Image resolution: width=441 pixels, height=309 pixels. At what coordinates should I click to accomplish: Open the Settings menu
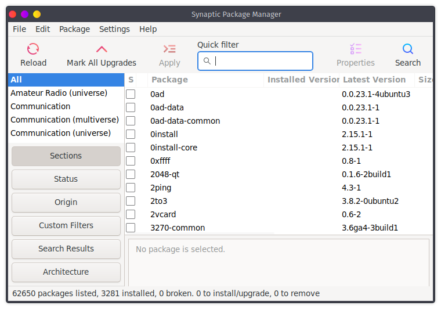coord(114,29)
